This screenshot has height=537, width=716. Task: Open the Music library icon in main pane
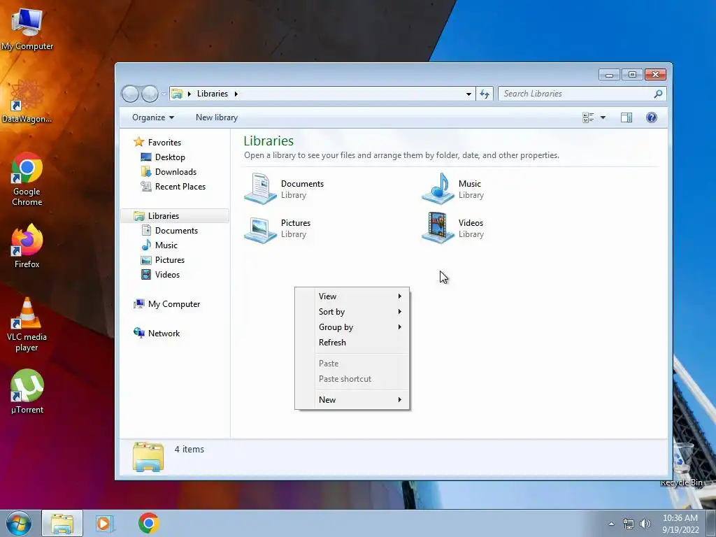pos(438,189)
